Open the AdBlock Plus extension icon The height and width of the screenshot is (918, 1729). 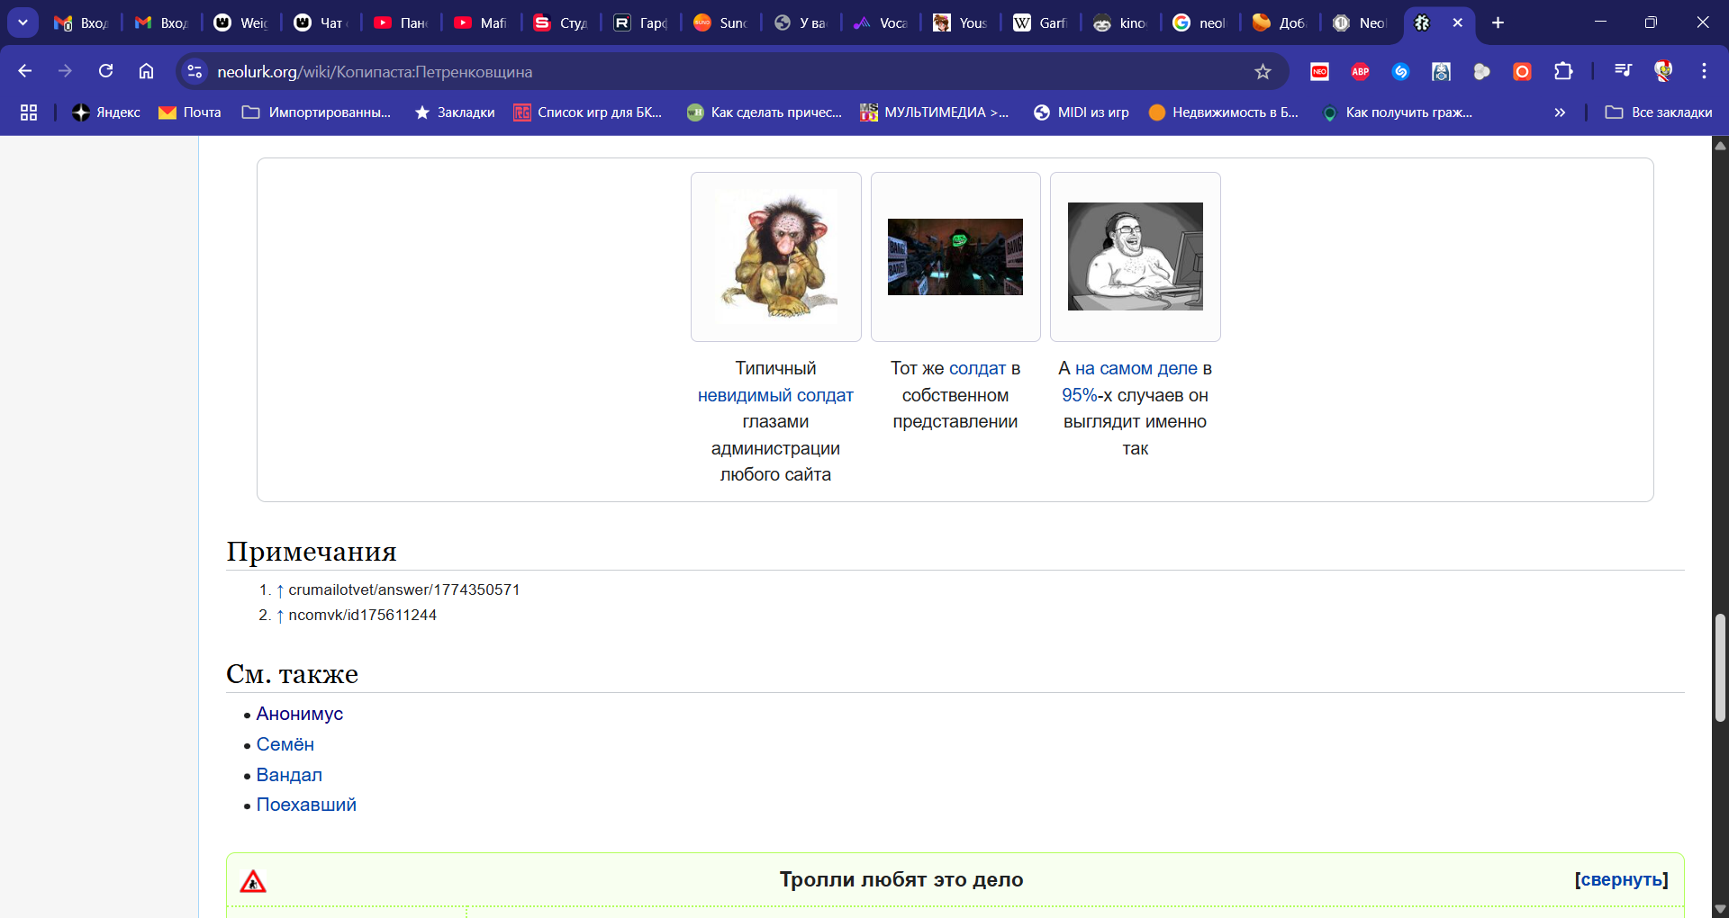coord(1360,71)
